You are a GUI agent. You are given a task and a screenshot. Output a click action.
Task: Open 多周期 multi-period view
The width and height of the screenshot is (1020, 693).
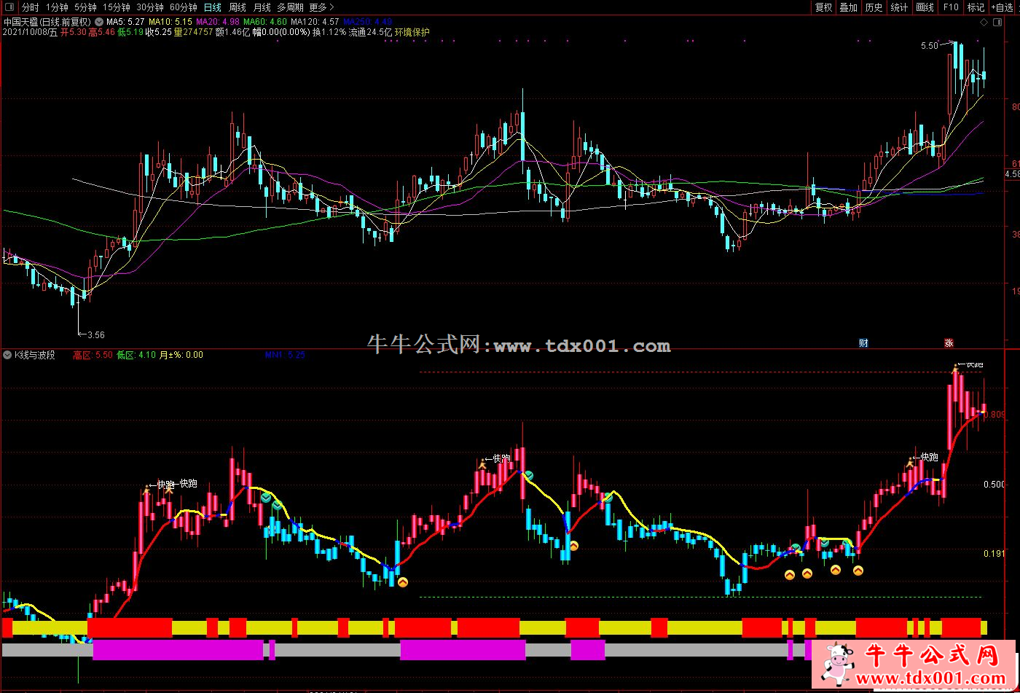[x=290, y=7]
